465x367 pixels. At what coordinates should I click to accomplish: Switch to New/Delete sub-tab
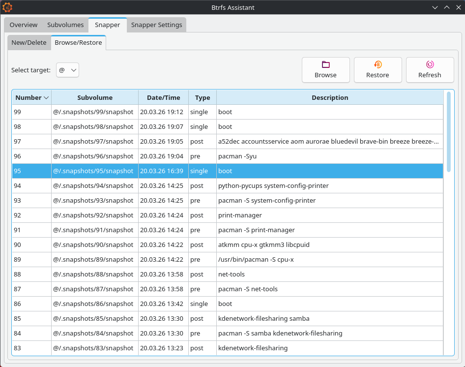(x=29, y=42)
